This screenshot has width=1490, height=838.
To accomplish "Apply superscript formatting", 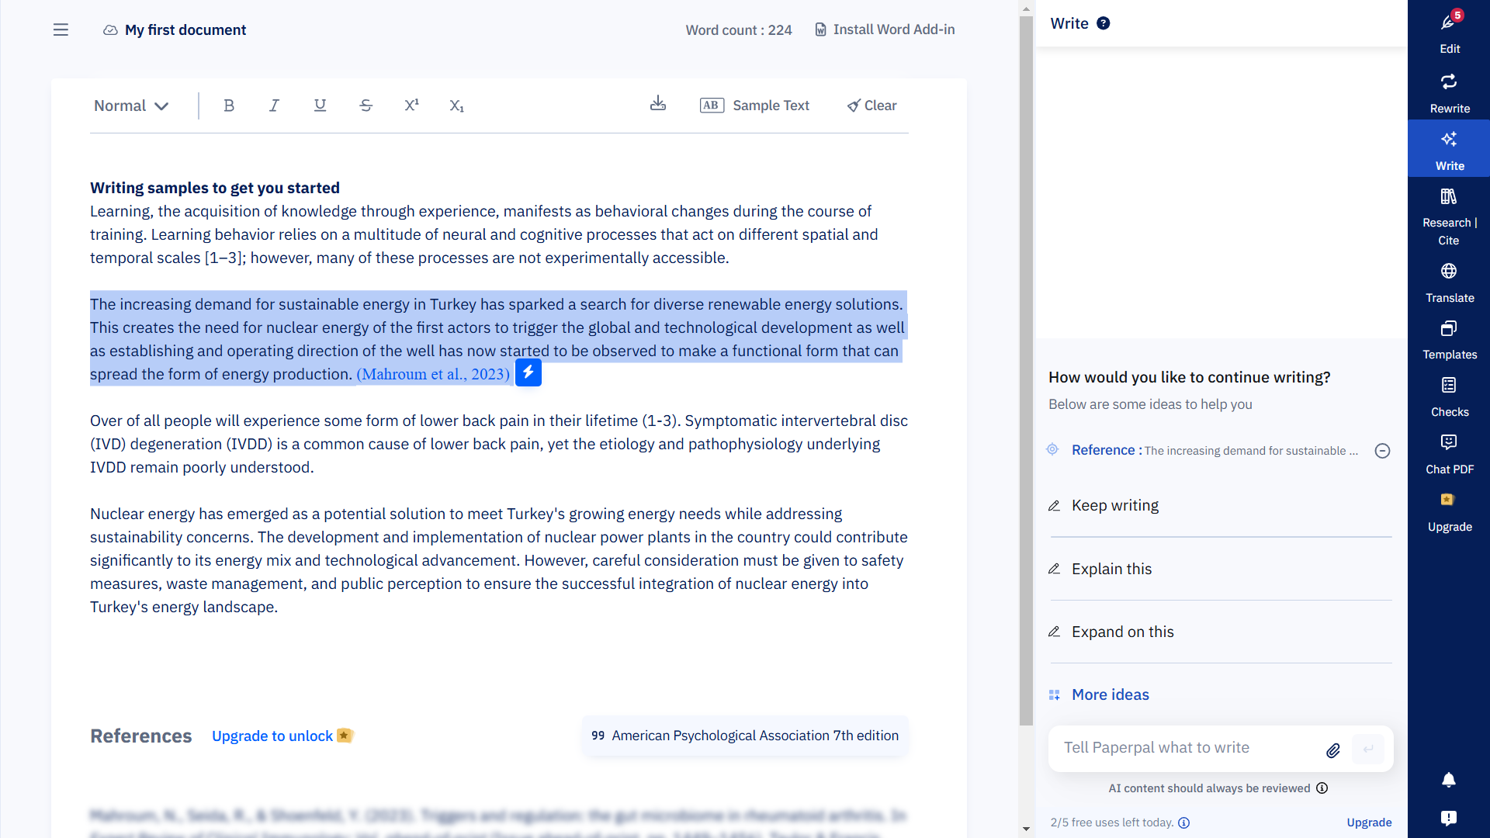I will [x=411, y=106].
